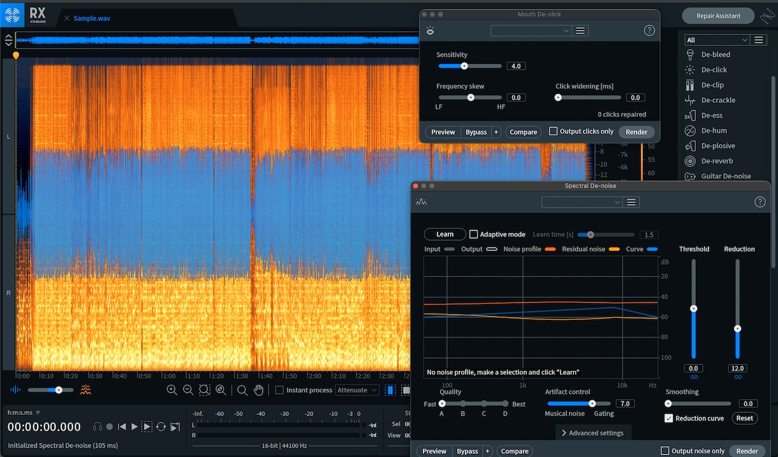Click the record button in transport
778x457 pixels.
pos(110,426)
